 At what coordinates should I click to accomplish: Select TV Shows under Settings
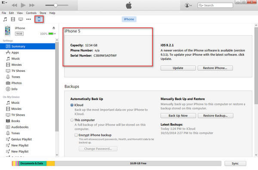28,71
